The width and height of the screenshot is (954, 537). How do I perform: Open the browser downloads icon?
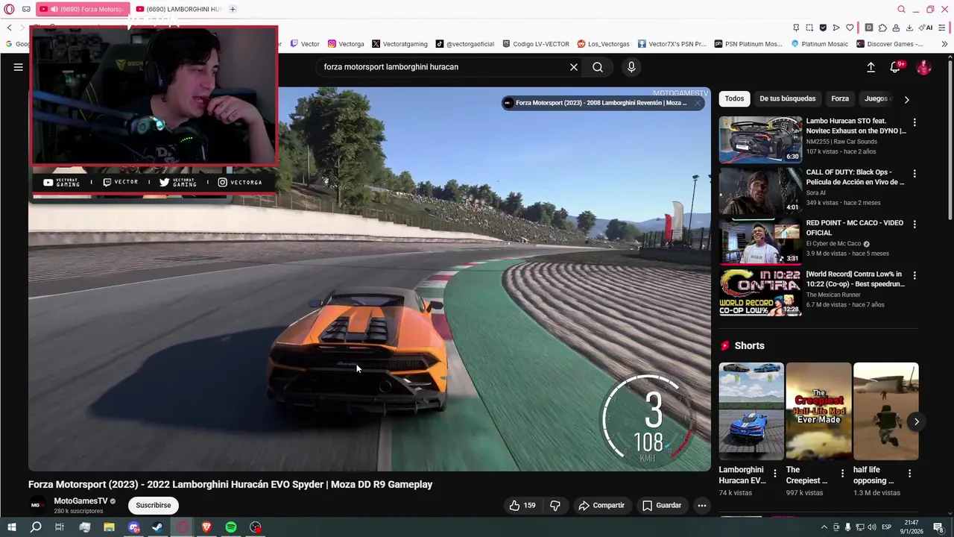pos(909,28)
